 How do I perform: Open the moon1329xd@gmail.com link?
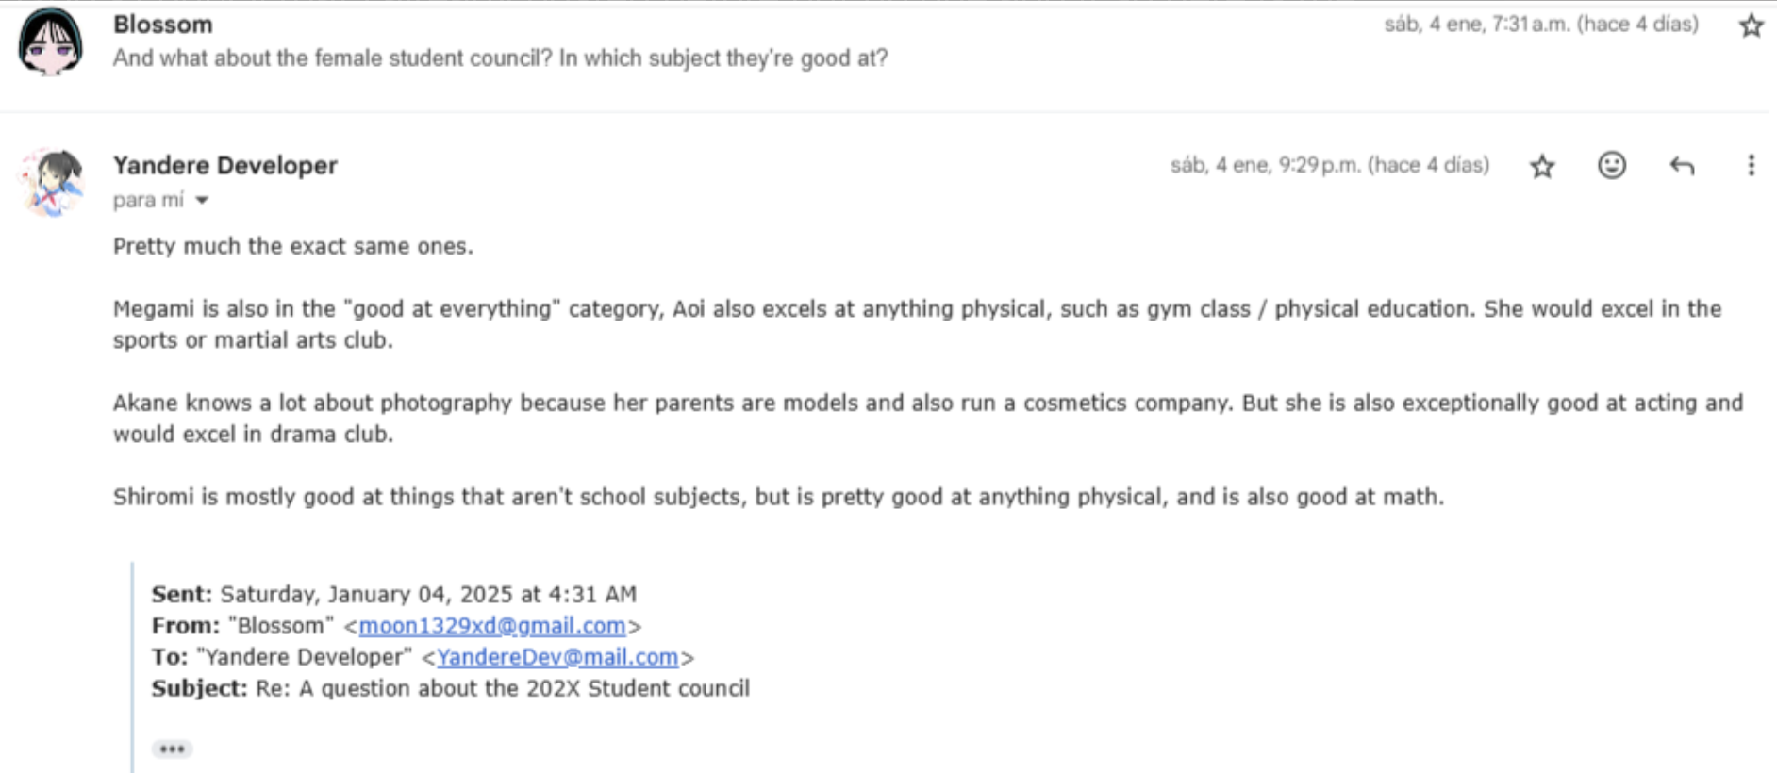[491, 626]
